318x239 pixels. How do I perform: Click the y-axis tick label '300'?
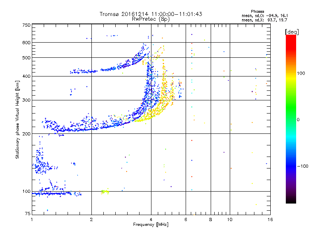[26, 100]
